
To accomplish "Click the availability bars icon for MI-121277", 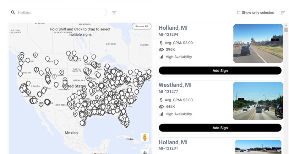I will [161, 114].
